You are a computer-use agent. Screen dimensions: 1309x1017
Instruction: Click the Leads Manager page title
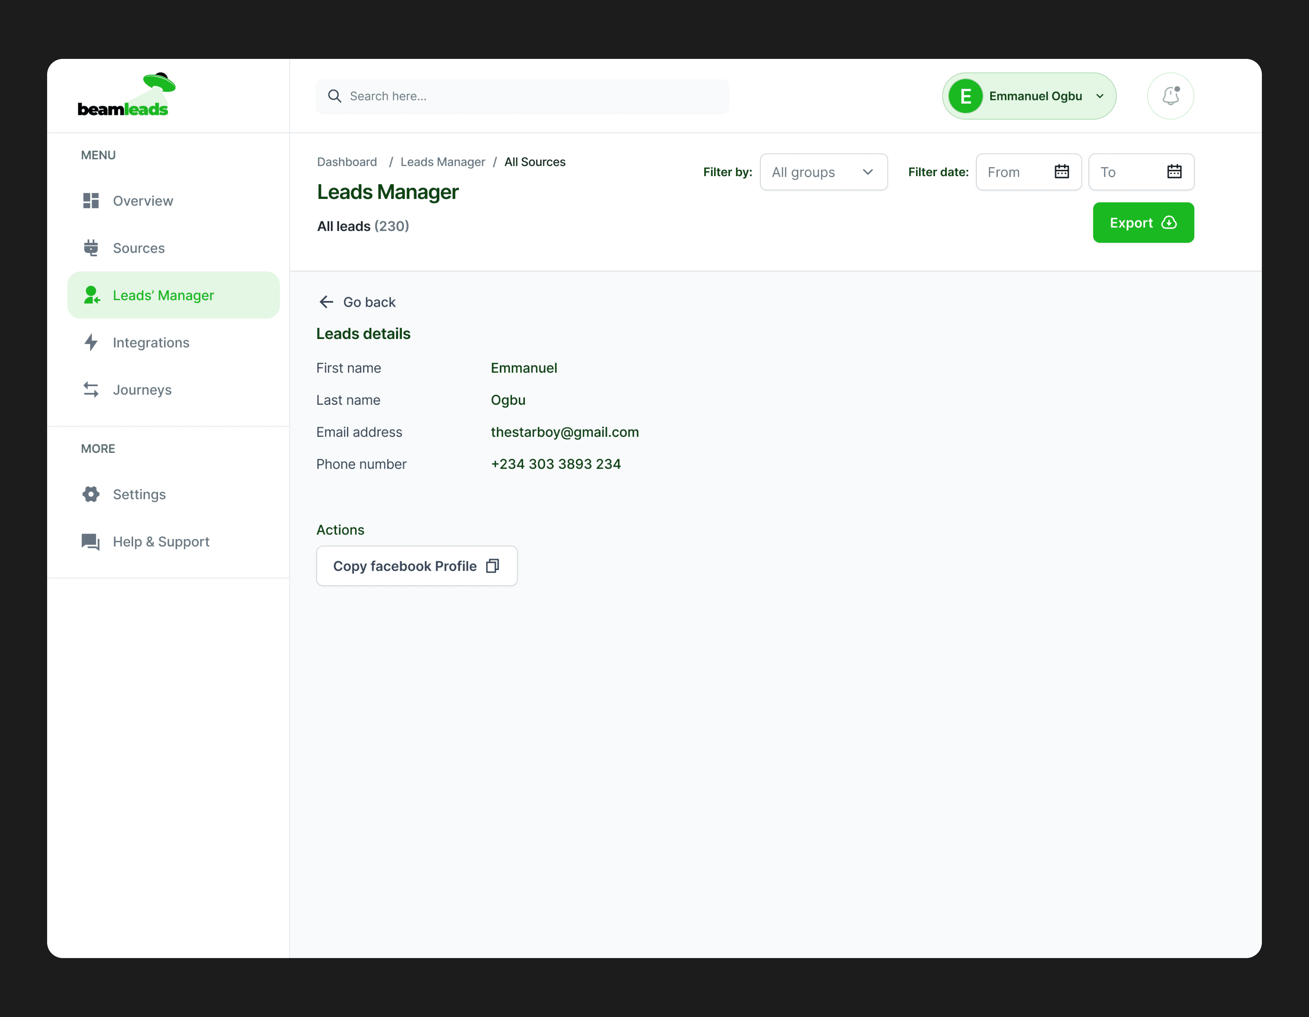click(x=388, y=192)
